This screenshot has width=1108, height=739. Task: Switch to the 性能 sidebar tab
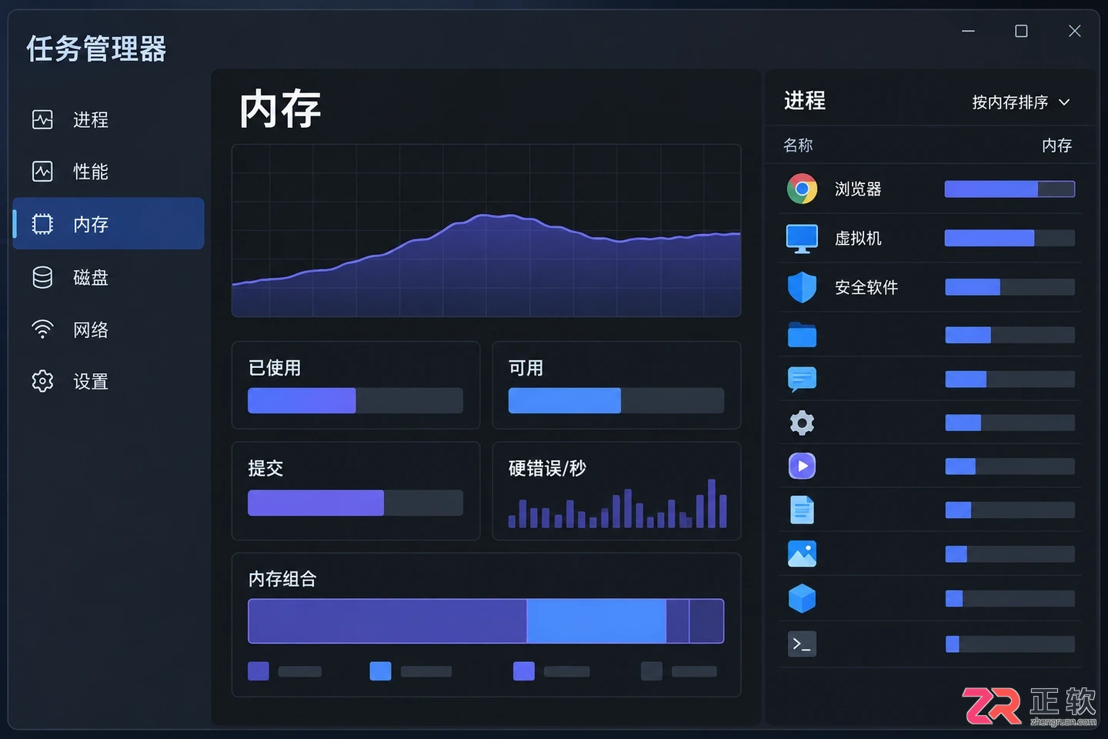[108, 172]
